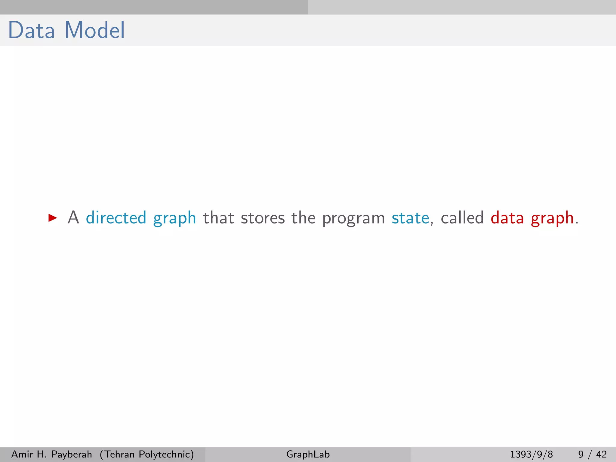Click the date '1393/9/8' in footer
Viewport: 616px width, 462px height.
[531, 454]
